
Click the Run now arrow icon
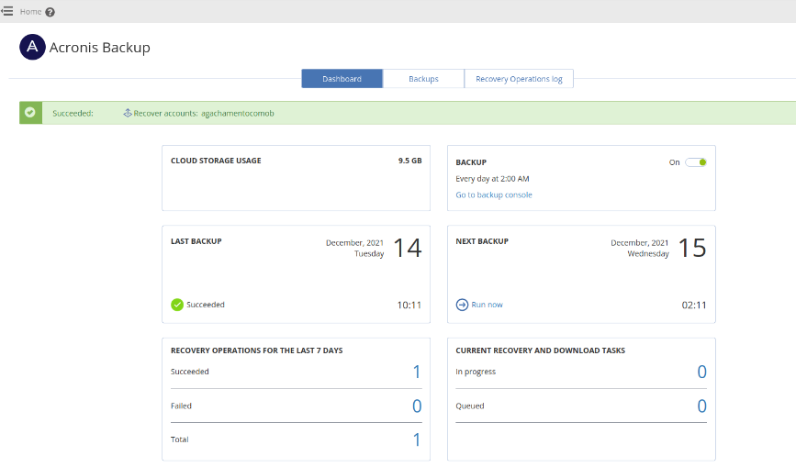pos(462,305)
